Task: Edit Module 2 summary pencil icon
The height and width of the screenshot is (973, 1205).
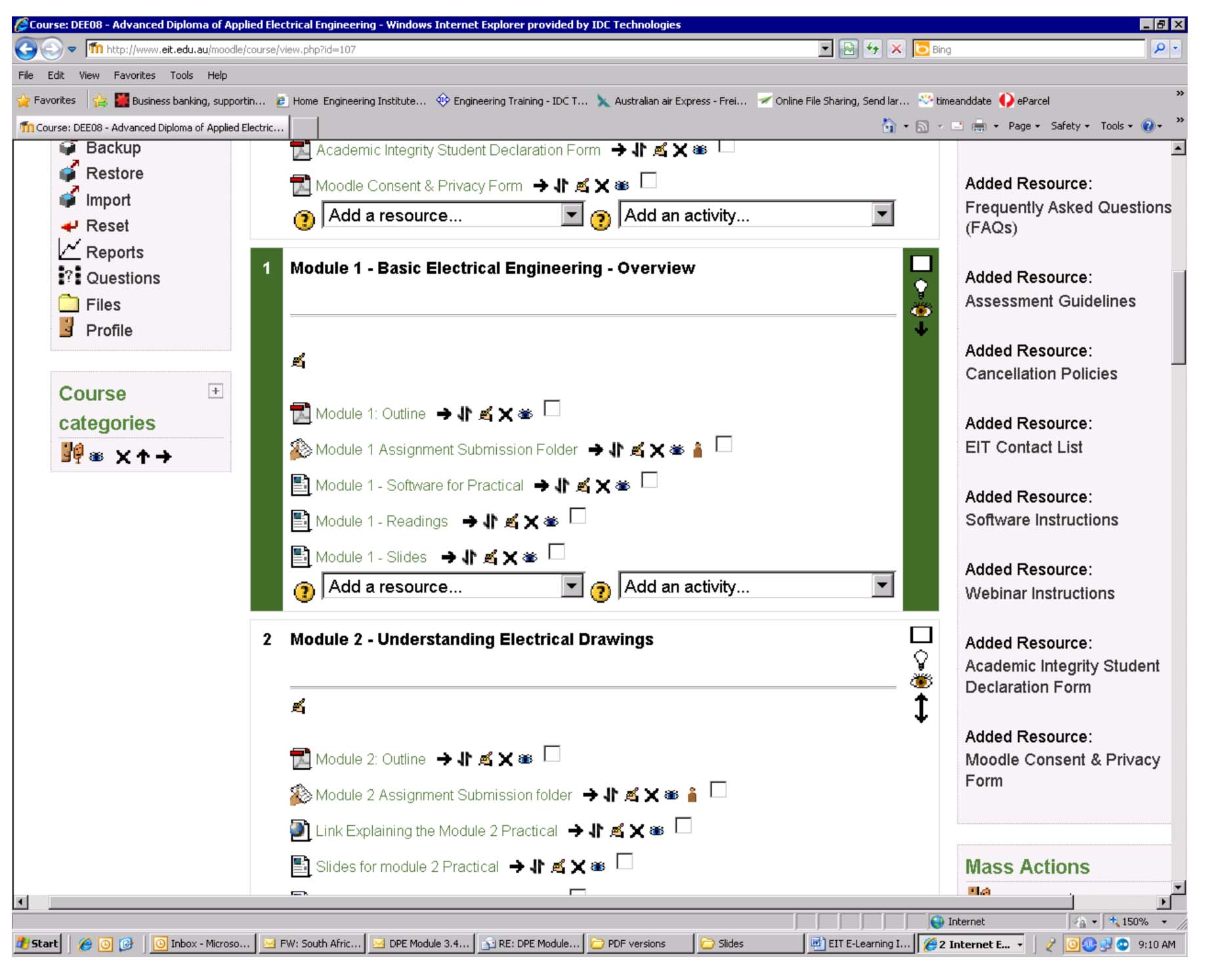Action: (x=299, y=706)
